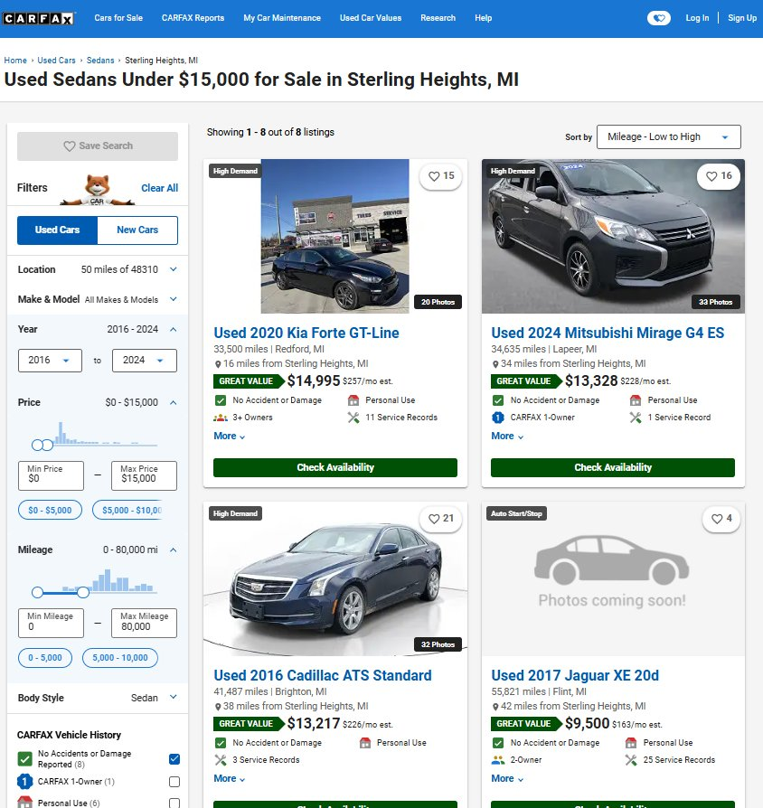Collapse the Year filter section
The width and height of the screenshot is (763, 808).
tap(174, 329)
